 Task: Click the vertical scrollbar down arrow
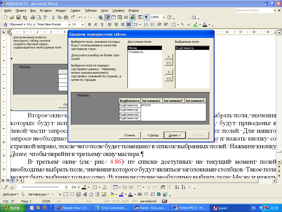click(x=279, y=162)
